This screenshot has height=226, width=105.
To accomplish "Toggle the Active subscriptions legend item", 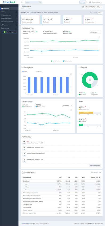I will coord(25,71).
